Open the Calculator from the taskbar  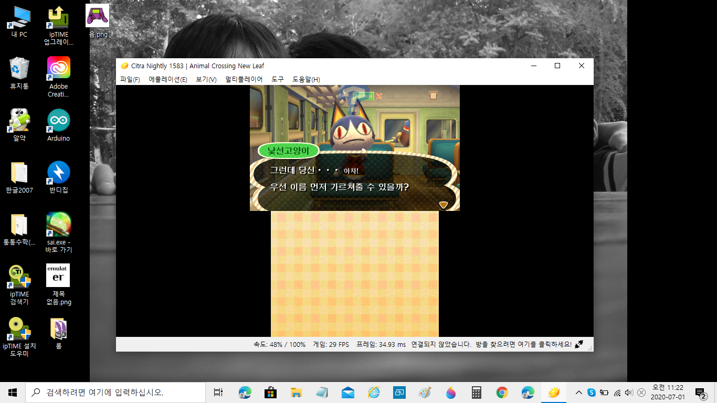477,393
